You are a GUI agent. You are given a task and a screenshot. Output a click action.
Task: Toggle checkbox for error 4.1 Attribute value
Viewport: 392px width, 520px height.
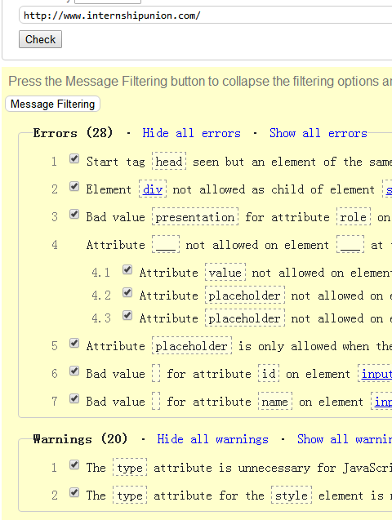(127, 270)
